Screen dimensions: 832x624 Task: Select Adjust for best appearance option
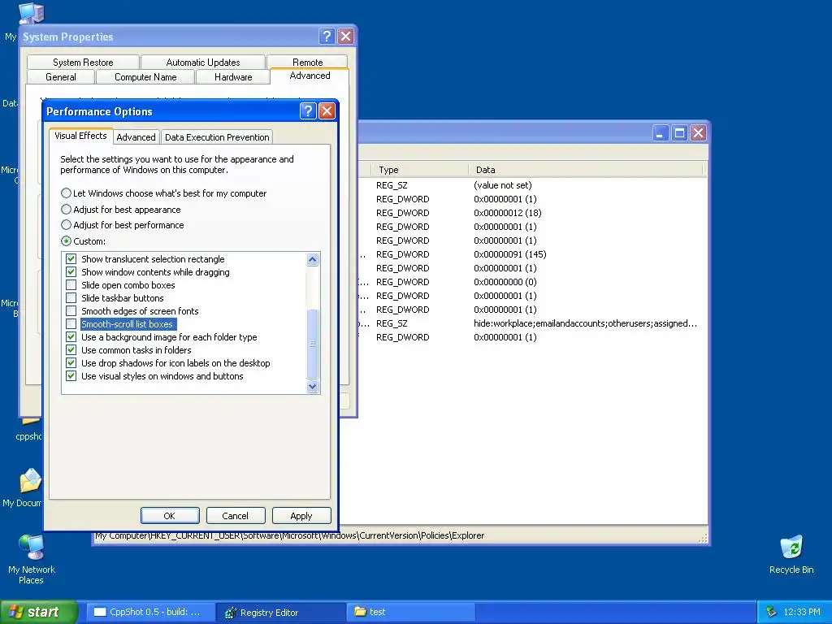121,209
